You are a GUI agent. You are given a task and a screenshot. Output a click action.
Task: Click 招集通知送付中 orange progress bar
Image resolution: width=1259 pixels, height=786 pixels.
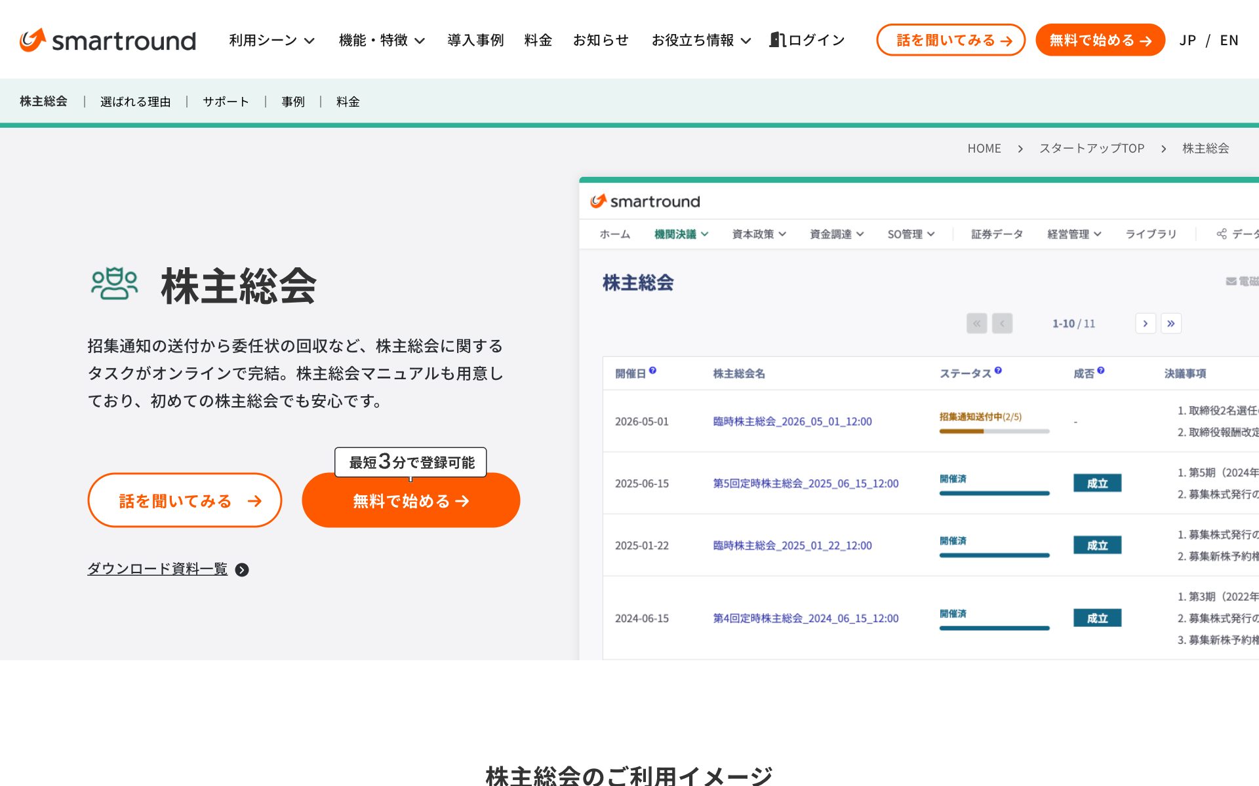click(x=994, y=432)
